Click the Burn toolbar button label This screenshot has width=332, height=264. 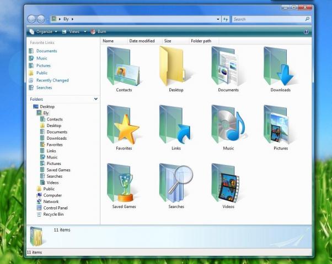coord(102,32)
